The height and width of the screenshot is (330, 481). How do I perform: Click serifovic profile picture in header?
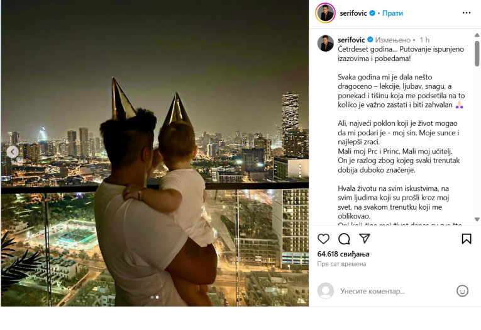[x=325, y=13]
